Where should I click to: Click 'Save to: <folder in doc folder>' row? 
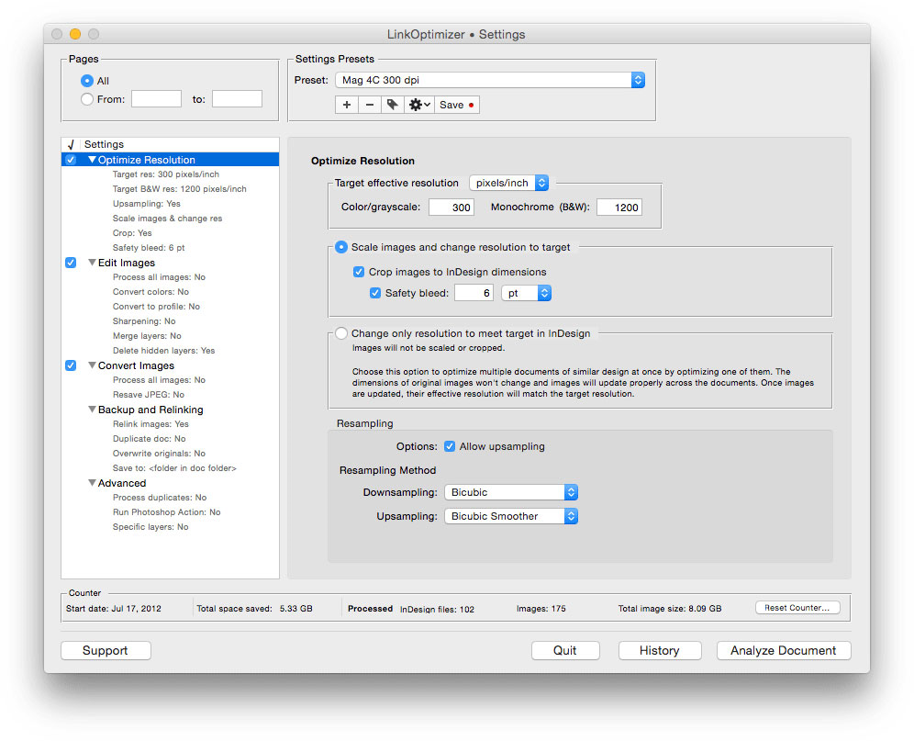(174, 468)
